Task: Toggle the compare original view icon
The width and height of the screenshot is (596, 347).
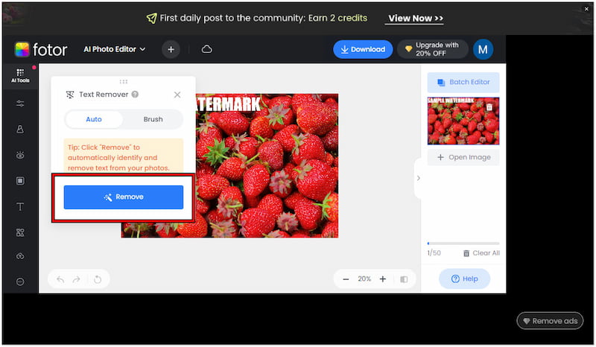Action: coord(404,279)
